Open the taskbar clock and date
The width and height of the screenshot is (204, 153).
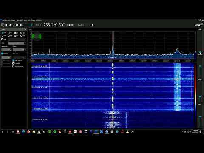195,132
